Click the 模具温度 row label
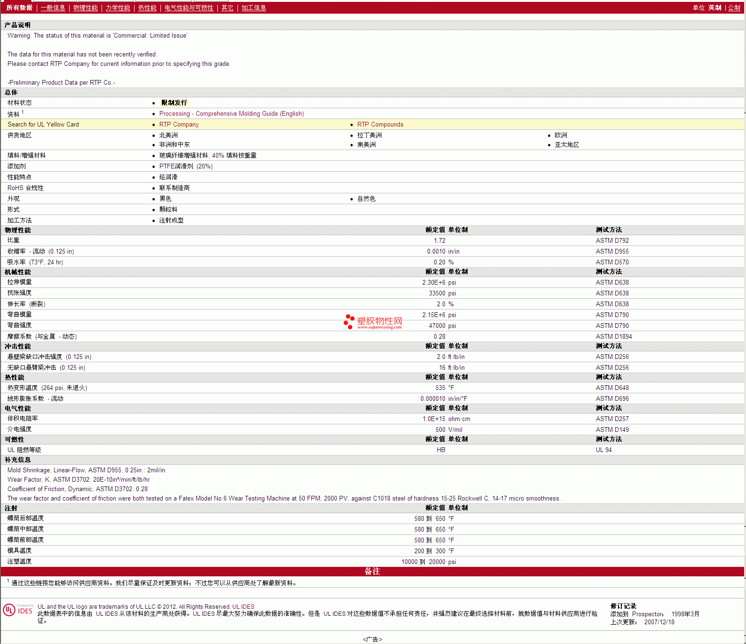This screenshot has height=644, width=746. 19,551
